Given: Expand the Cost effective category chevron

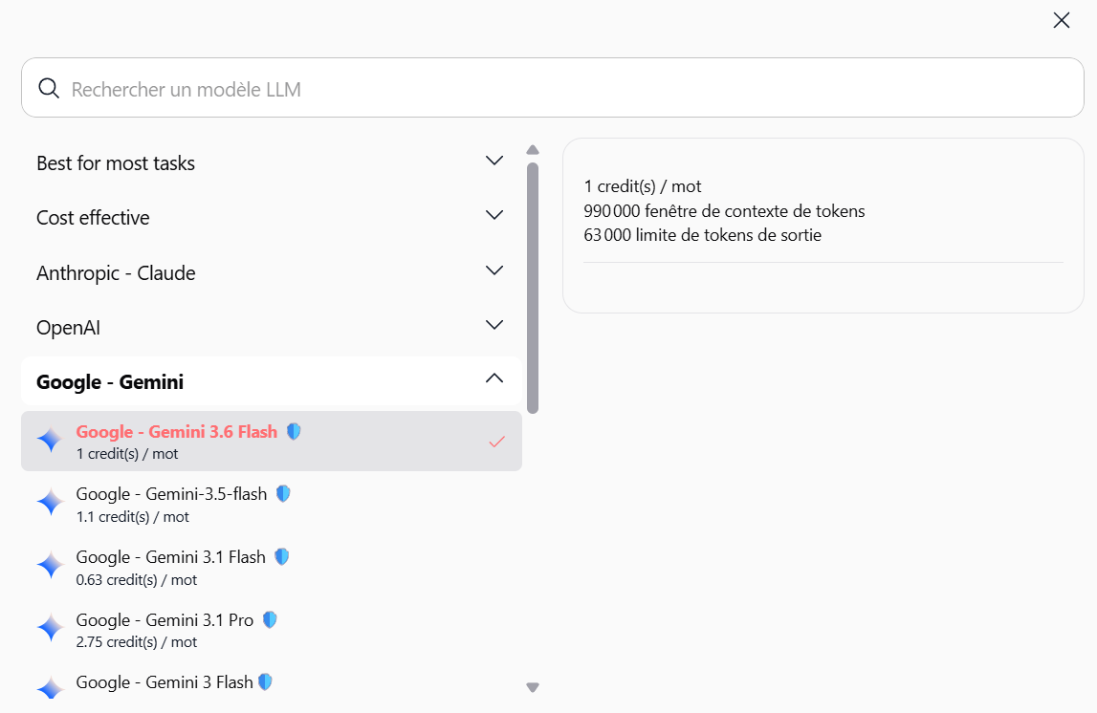Looking at the screenshot, I should (x=494, y=215).
